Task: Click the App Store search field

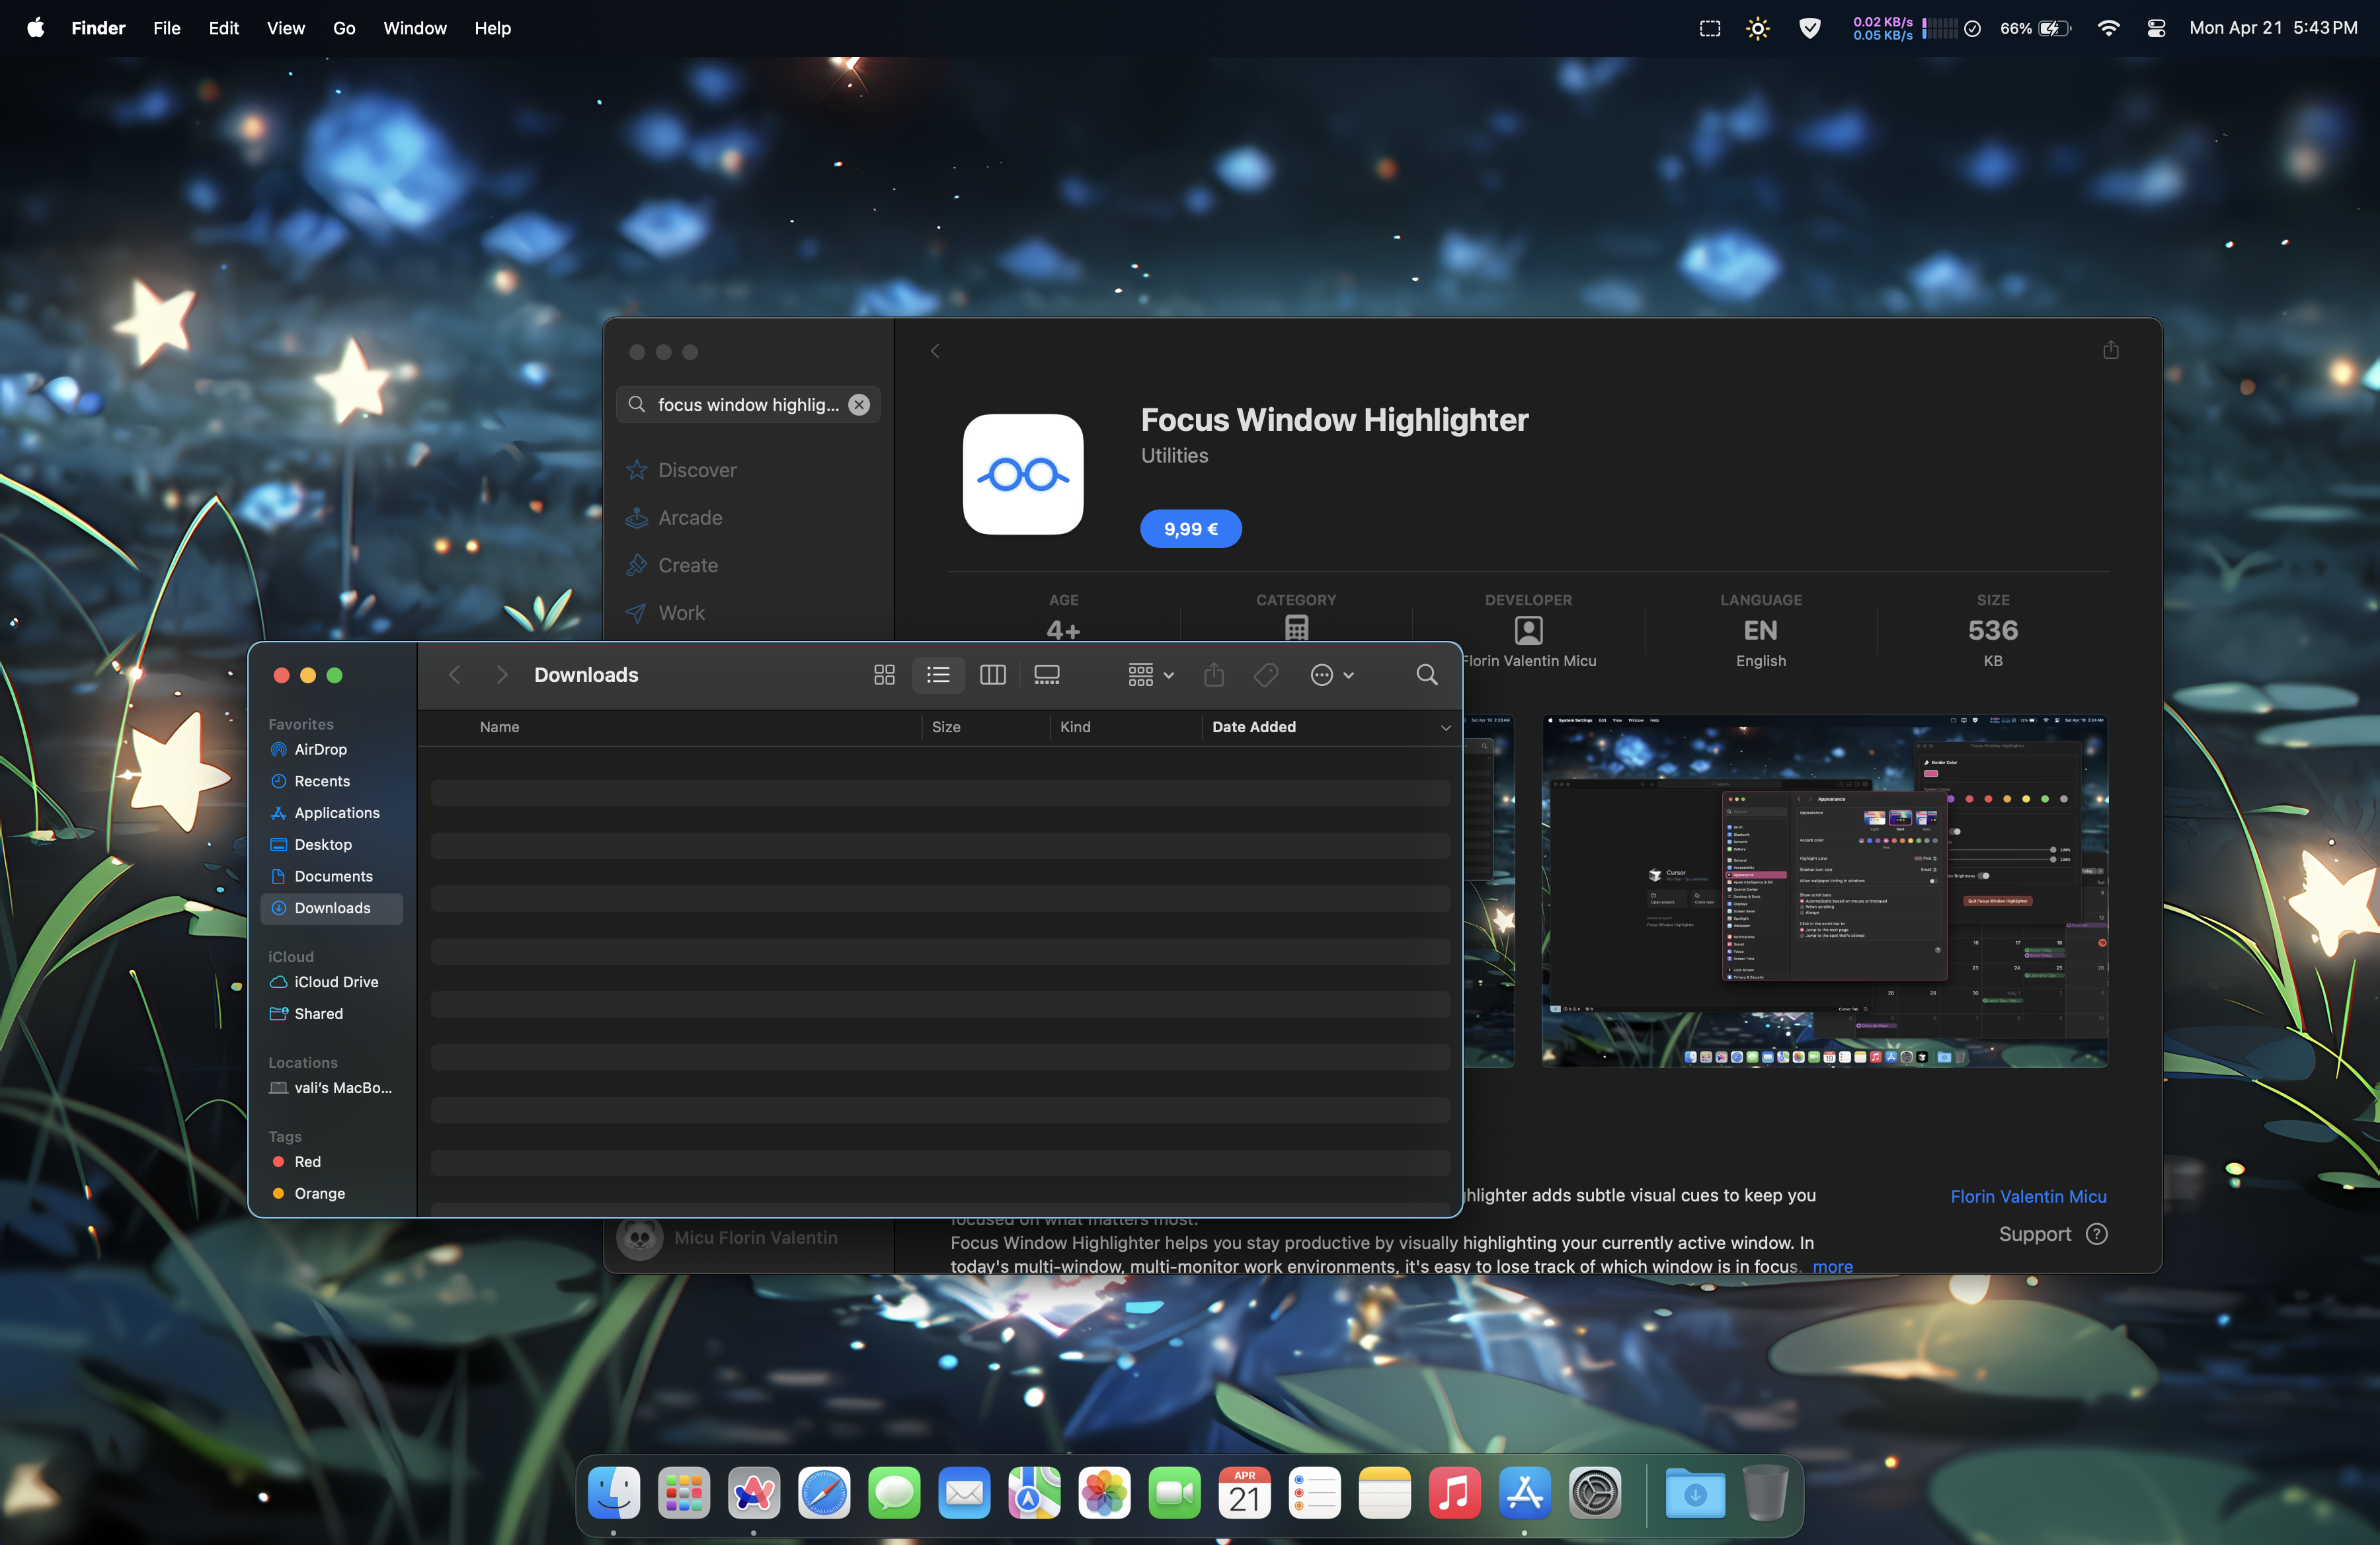Action: coord(748,404)
